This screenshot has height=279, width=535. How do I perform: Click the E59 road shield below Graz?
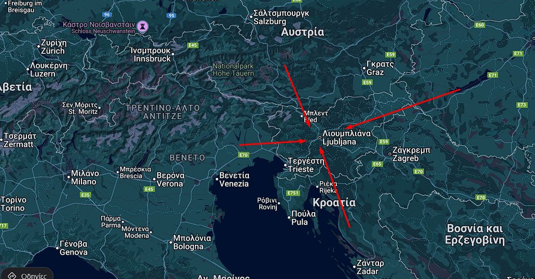coord(367,82)
